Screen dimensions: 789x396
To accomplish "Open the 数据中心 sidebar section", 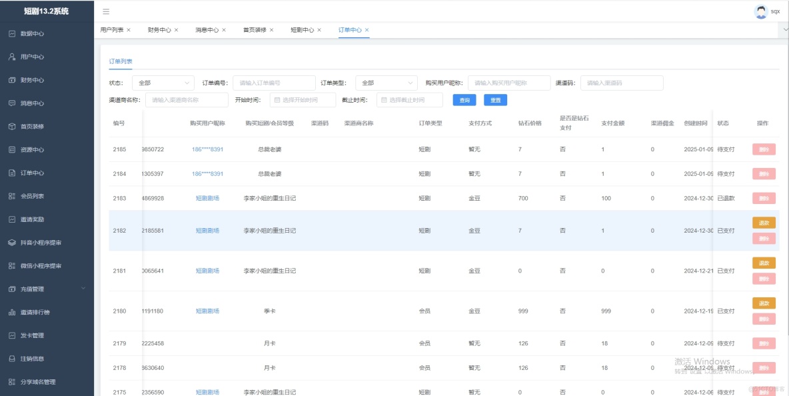I will point(29,33).
